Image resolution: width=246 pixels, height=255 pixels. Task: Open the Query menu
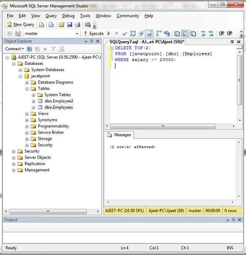51,16
